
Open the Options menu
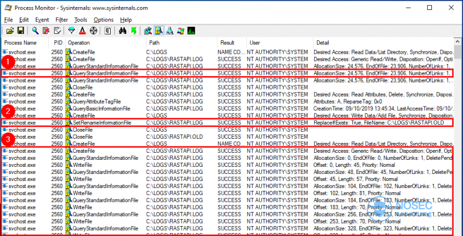(x=104, y=20)
